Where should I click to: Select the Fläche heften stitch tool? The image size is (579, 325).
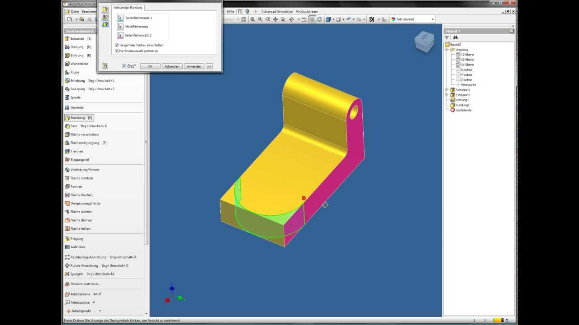pyautogui.click(x=78, y=228)
